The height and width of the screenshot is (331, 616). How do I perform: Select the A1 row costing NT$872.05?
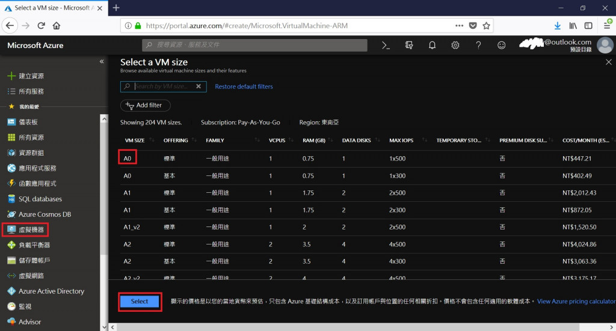pos(368,210)
